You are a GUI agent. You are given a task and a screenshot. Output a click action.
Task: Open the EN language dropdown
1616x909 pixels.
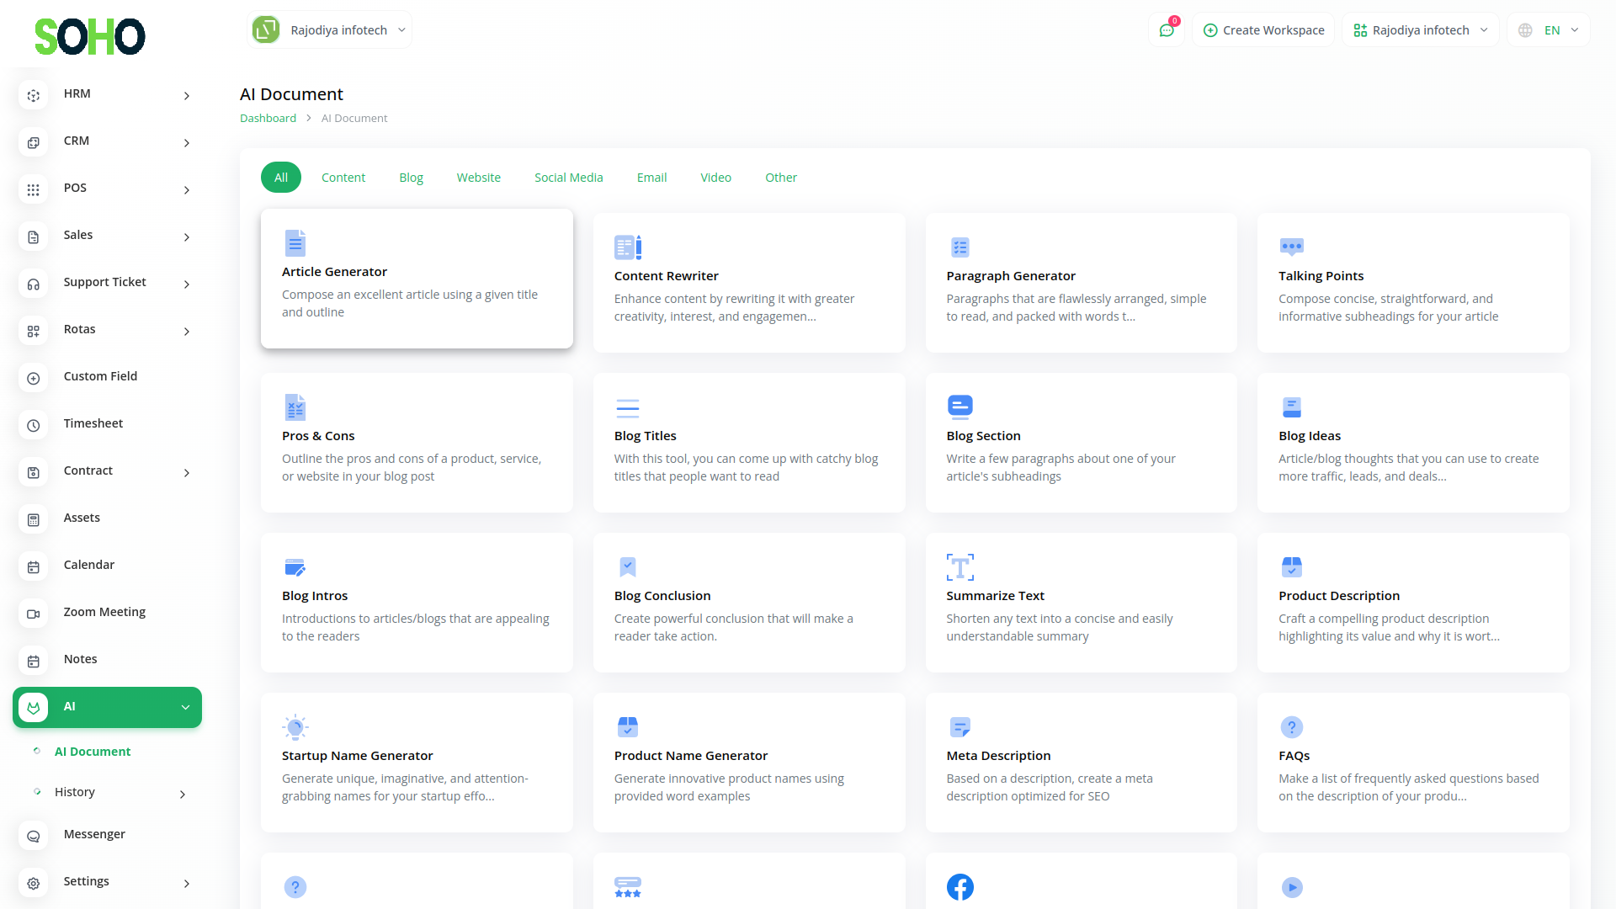1550,30
